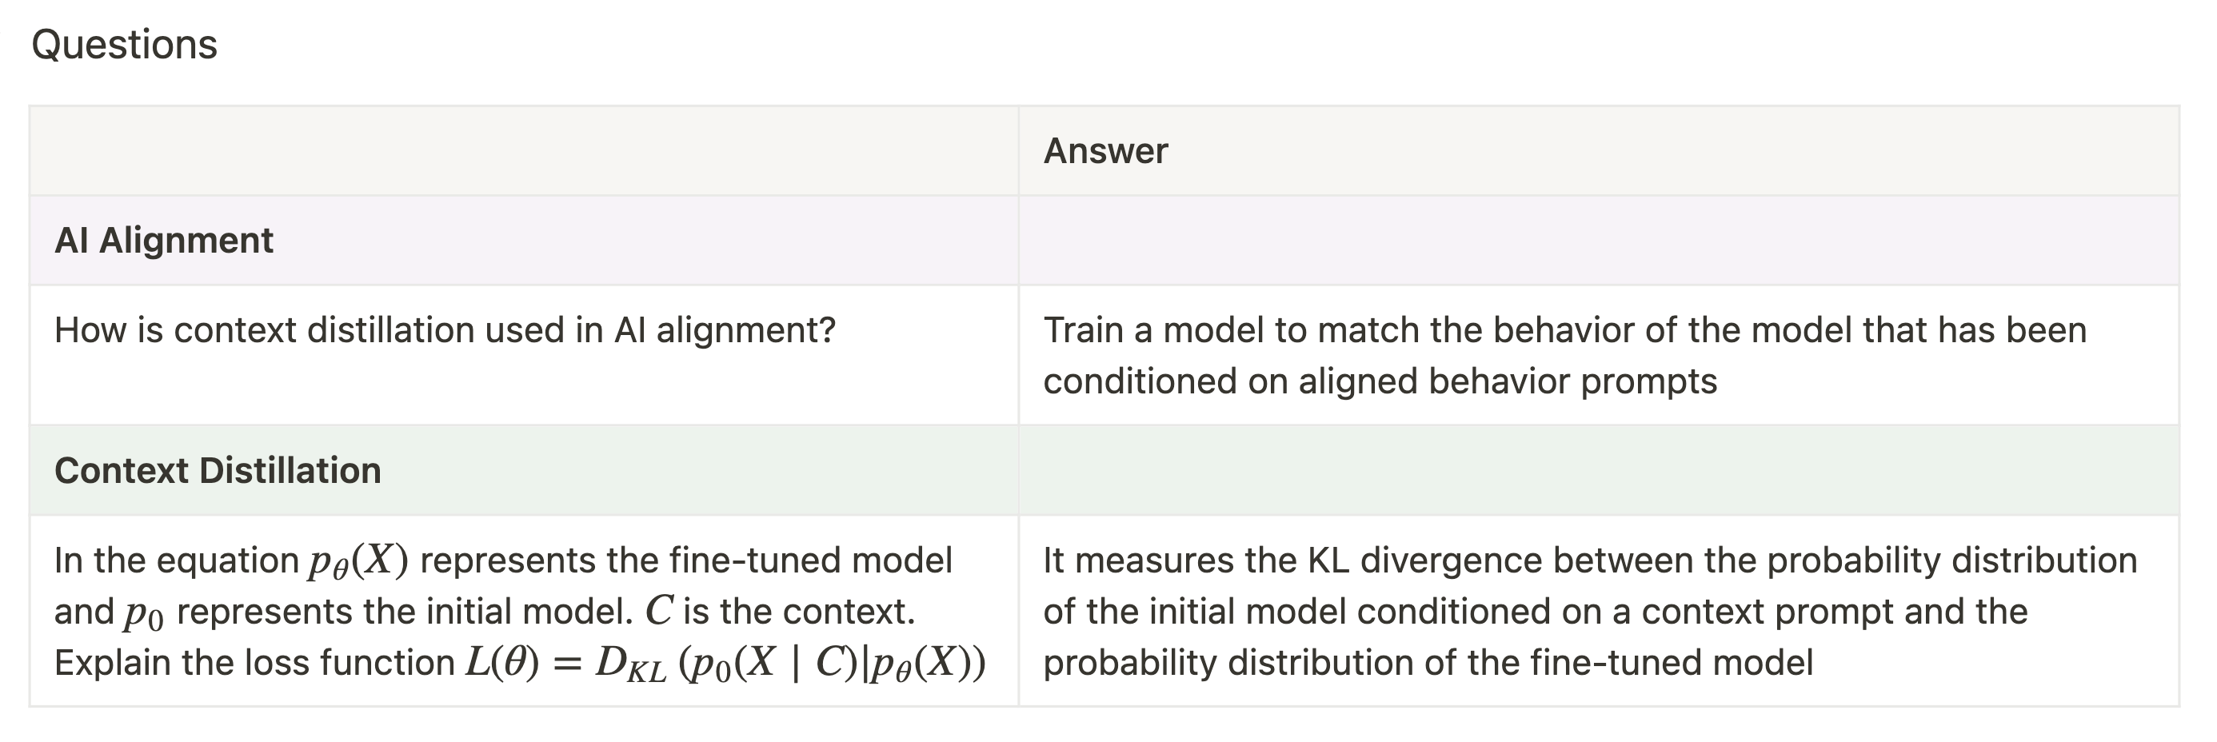Click the text "represents the fine-tuned model"
Image resolution: width=2217 pixels, height=742 pixels.
click(685, 561)
